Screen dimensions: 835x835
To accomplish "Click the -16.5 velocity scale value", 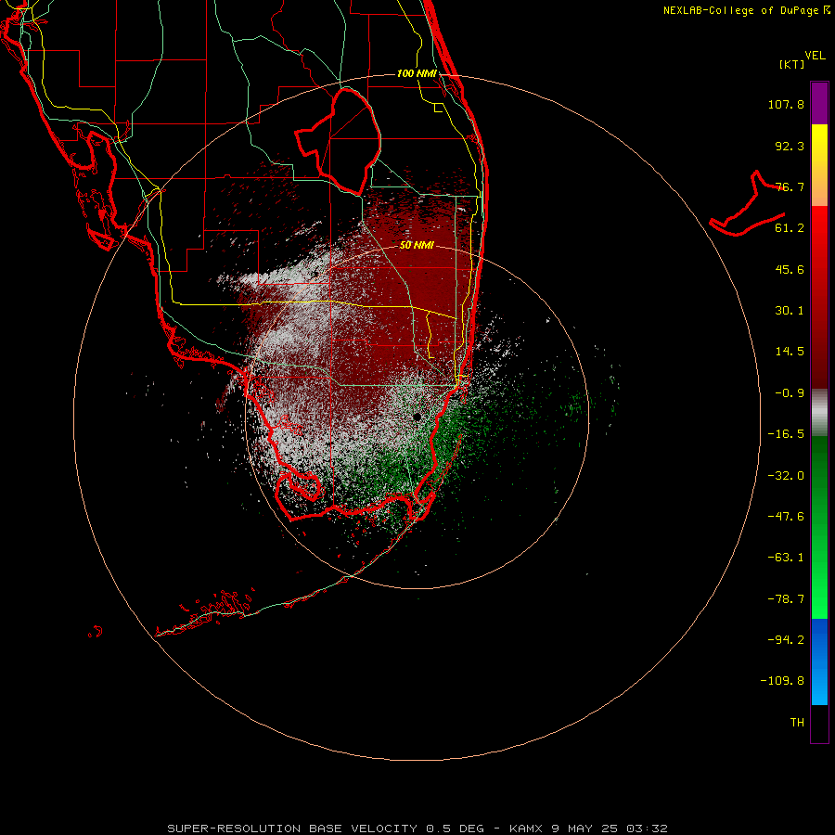I will 786,434.
